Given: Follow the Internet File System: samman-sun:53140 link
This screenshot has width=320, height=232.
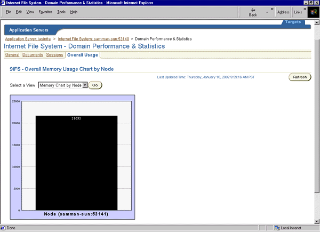Looking at the screenshot, I should [93, 39].
